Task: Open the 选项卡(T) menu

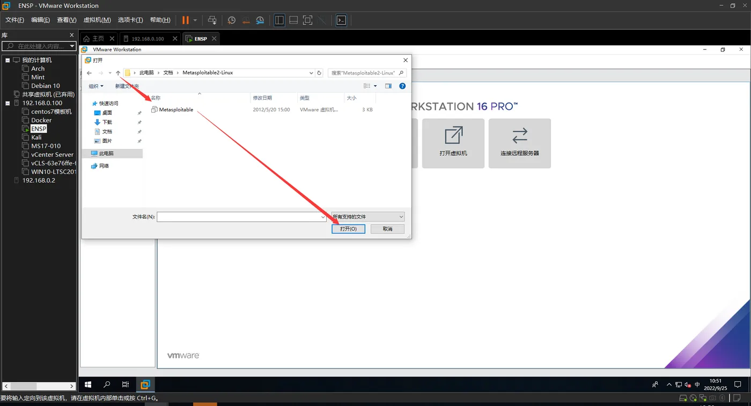Action: click(x=130, y=20)
